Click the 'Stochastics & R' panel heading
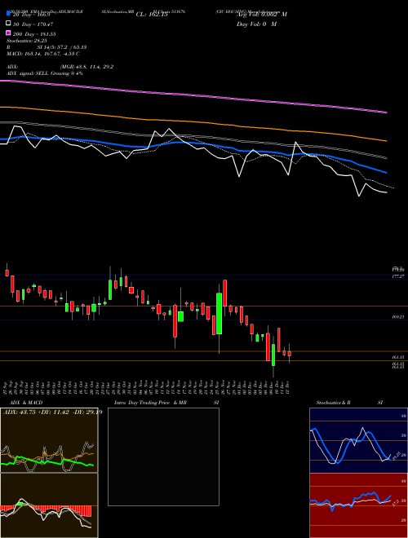408x538 pixels. [333, 403]
